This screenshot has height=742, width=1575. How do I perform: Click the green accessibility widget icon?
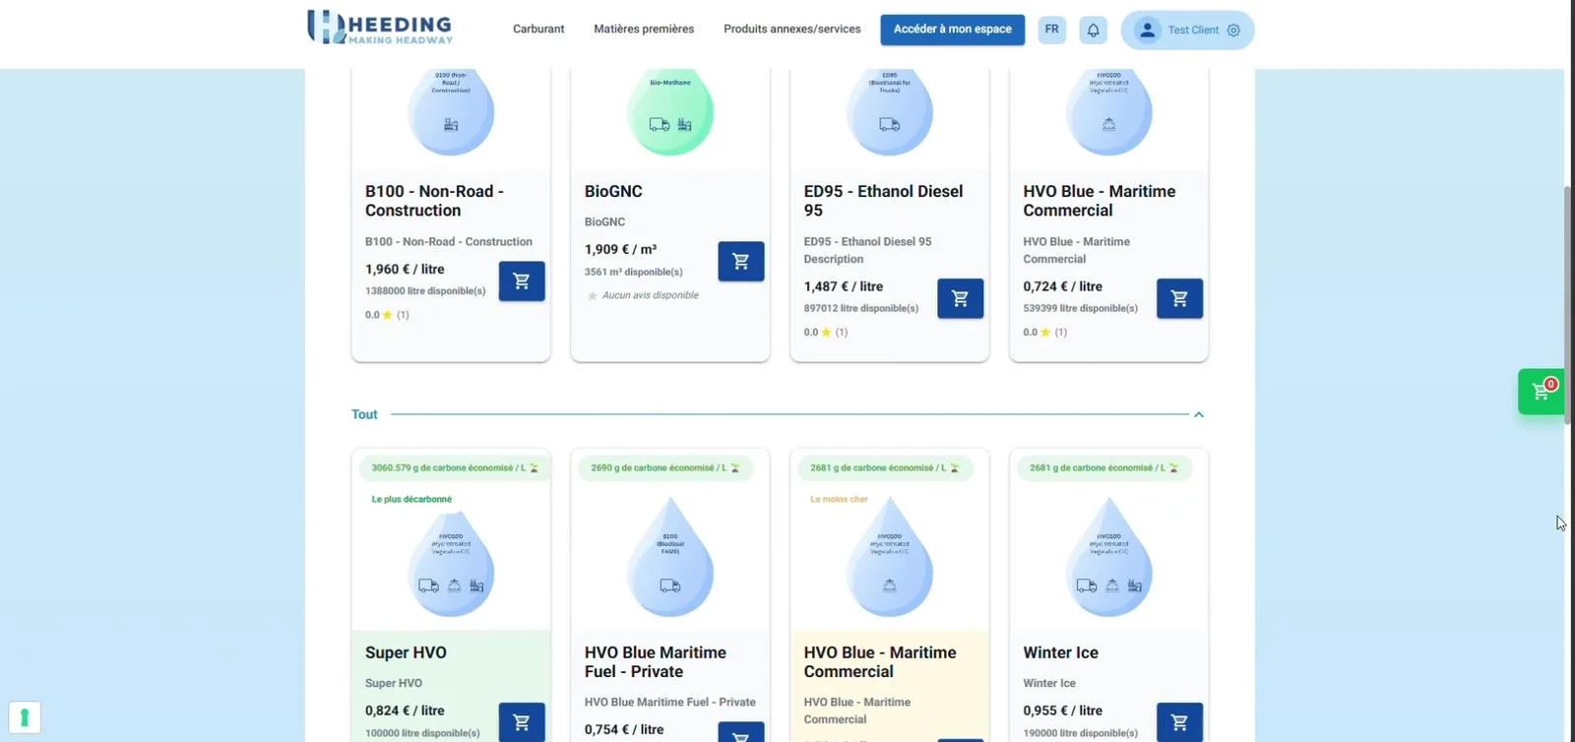(25, 717)
